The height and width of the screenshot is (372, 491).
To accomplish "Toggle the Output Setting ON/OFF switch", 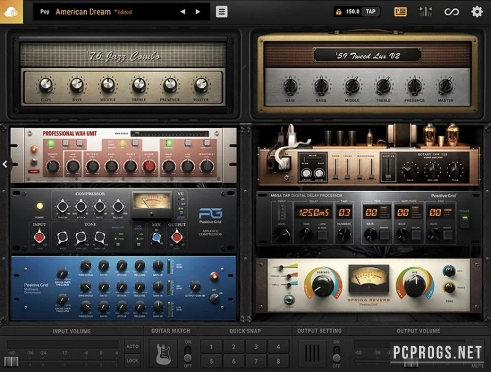I will 336,354.
